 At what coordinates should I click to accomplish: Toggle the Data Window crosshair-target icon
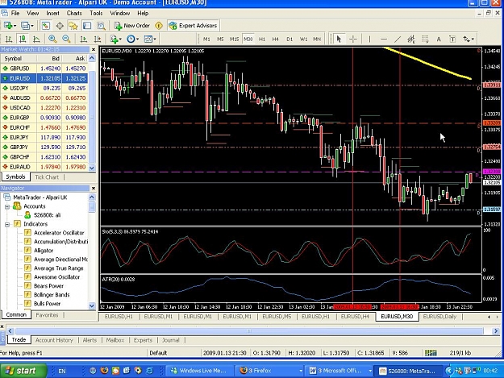click(x=60, y=25)
